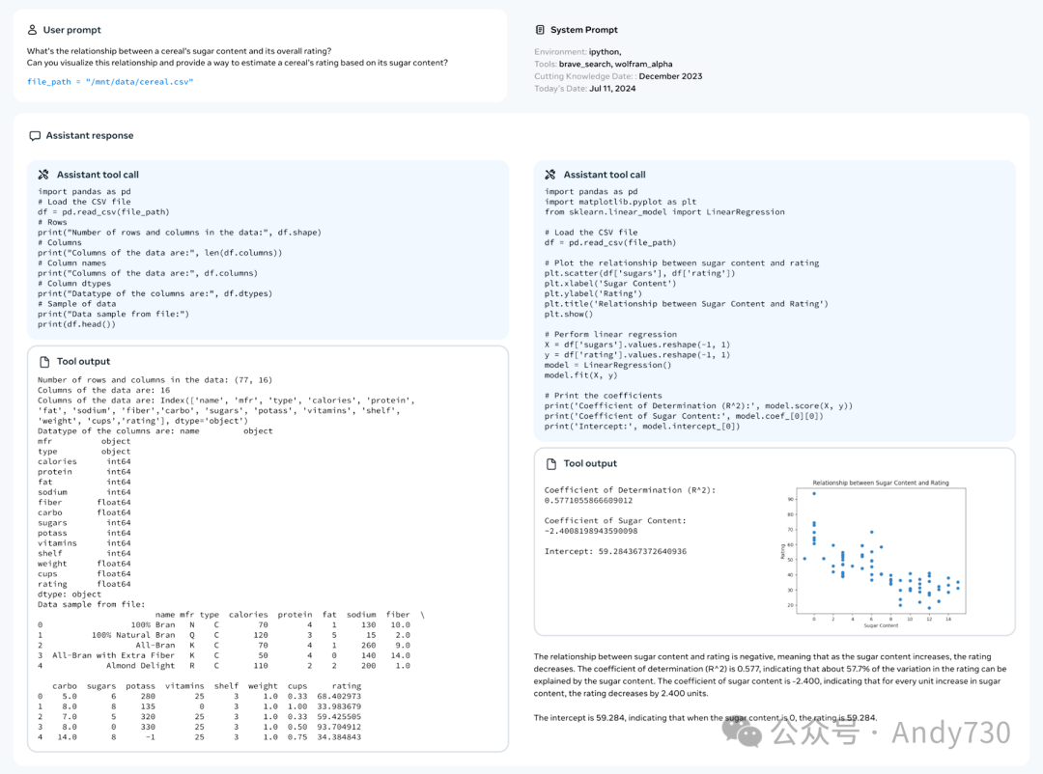The height and width of the screenshot is (774, 1043).
Task: Click the plt.xlabel('Sugar Content') line
Action: click(x=610, y=284)
